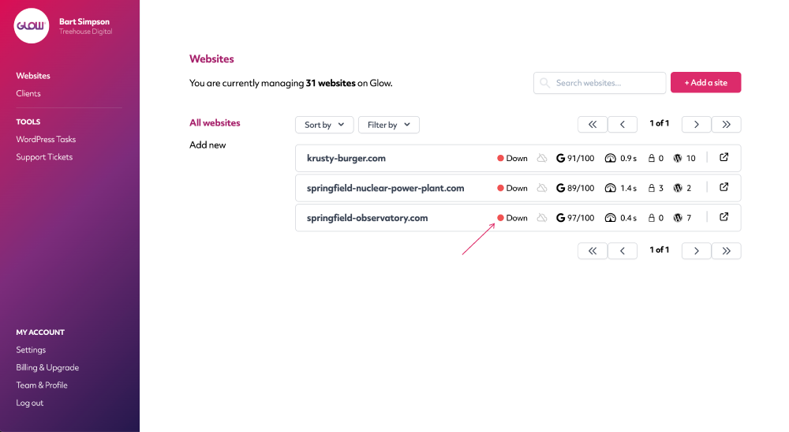Open krusty-burger.com in external link icon

(x=724, y=158)
